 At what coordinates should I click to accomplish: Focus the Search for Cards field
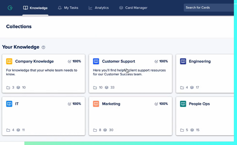209,8
